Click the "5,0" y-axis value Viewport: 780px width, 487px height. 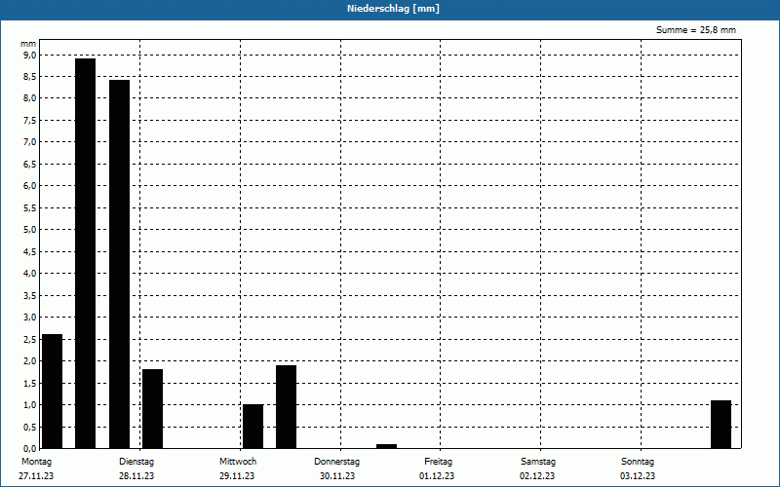pyautogui.click(x=30, y=230)
